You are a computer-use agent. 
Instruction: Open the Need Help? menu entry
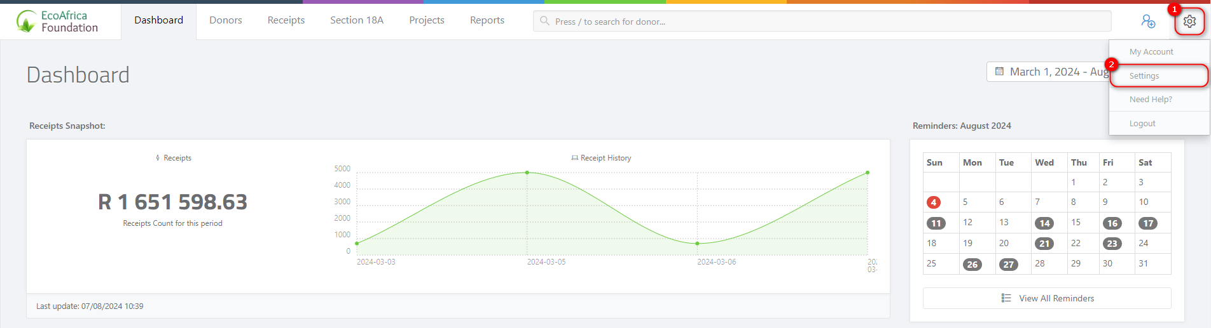1151,100
